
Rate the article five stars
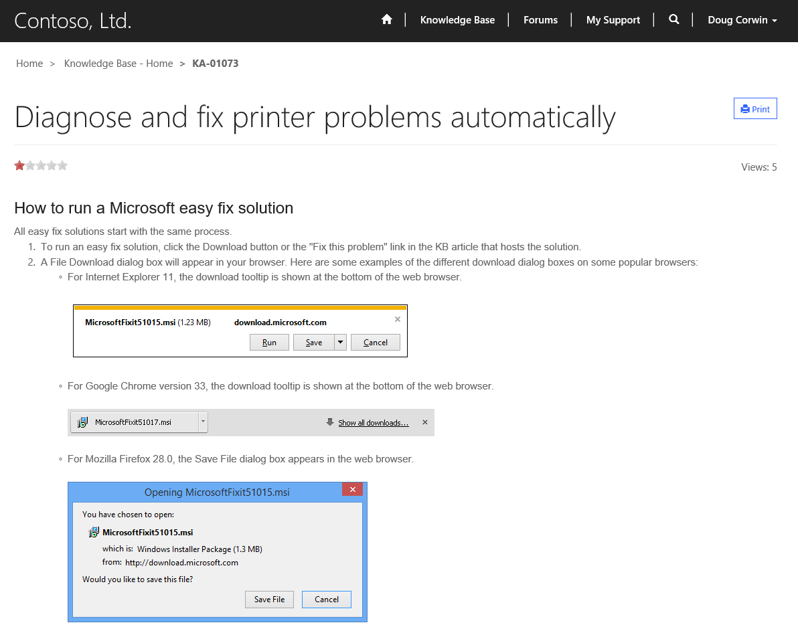pyautogui.click(x=63, y=165)
